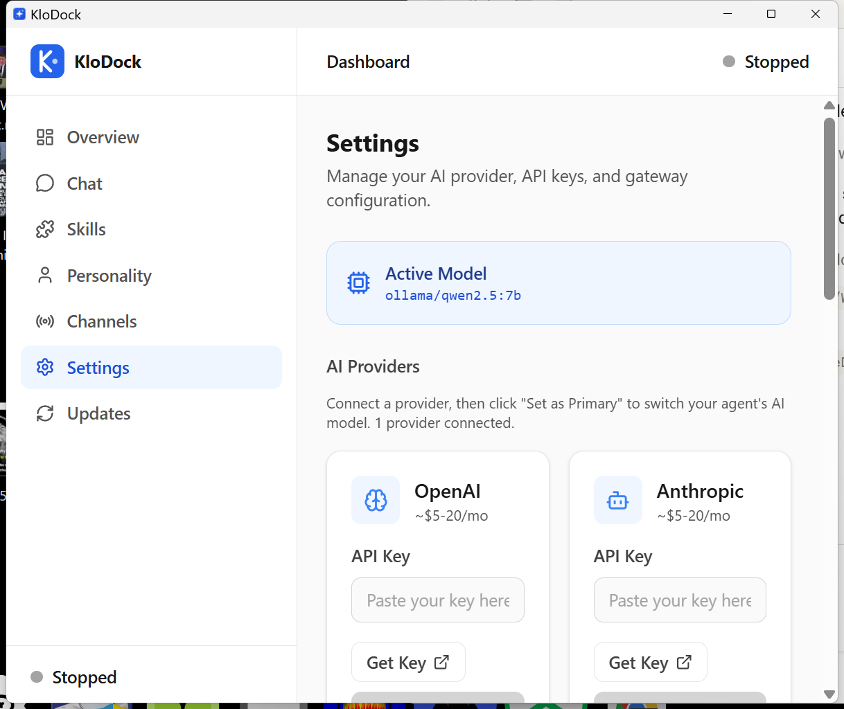Click the OpenAI API Key field
Screen dimensions: 844x709
[x=437, y=600]
